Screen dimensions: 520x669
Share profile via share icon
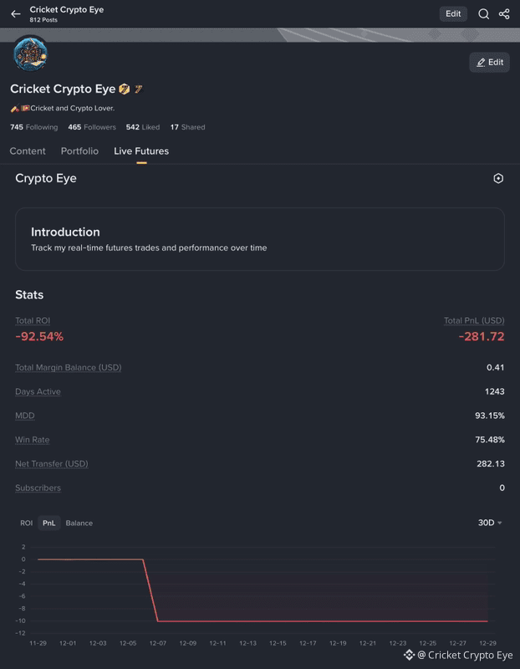(x=504, y=14)
